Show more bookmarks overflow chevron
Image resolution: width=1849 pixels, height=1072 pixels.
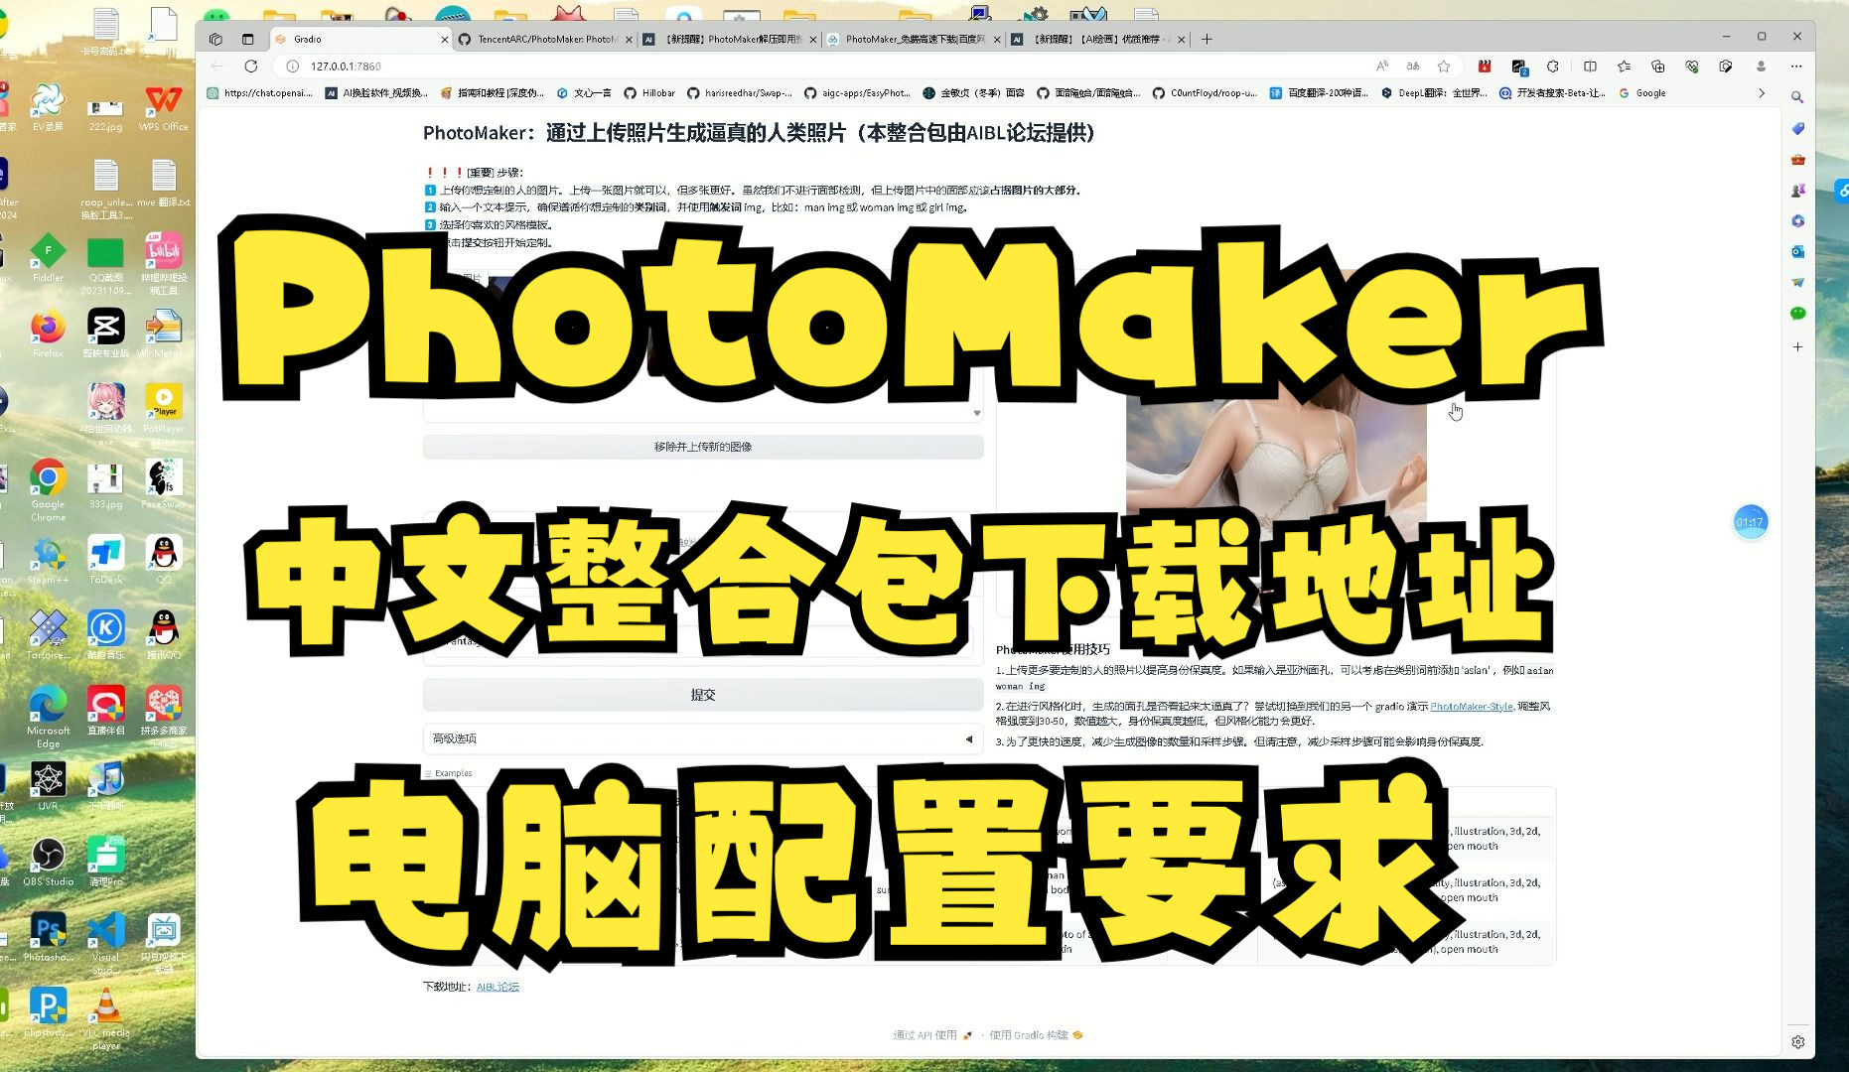click(x=1762, y=93)
